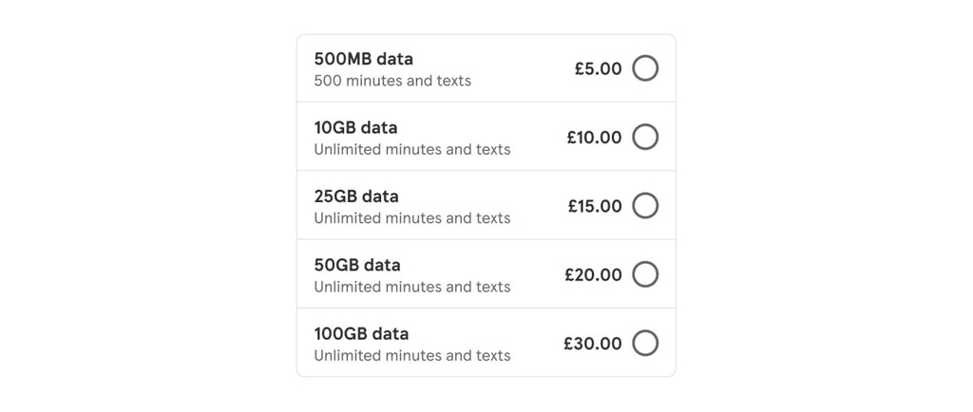Click the £30.00 price label
The image size is (973, 412).
[593, 344]
